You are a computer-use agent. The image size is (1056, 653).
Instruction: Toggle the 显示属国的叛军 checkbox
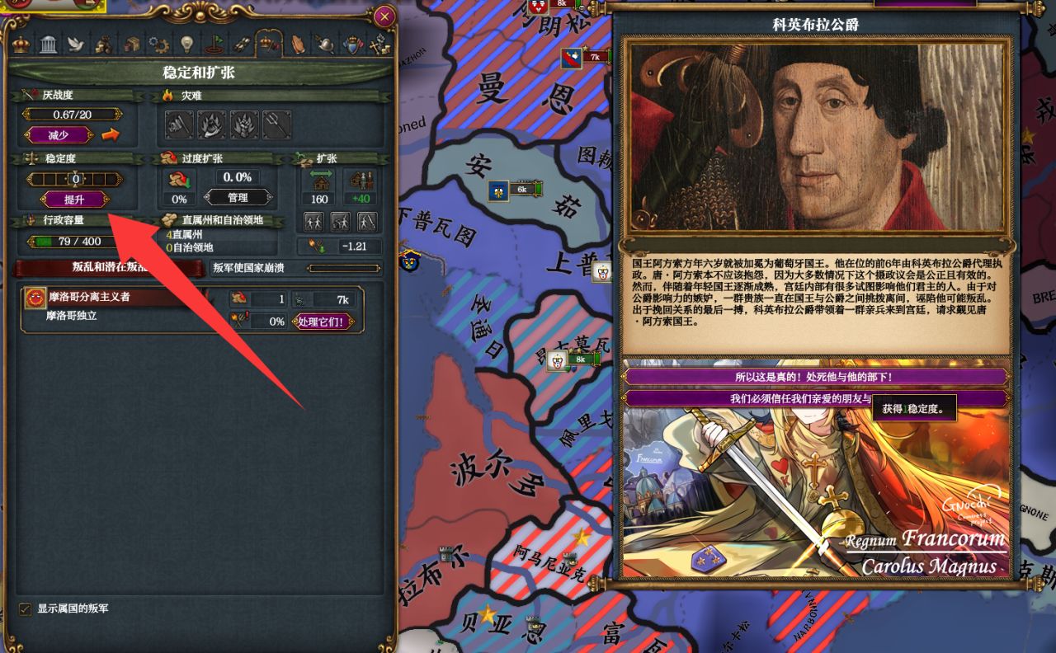(x=26, y=608)
